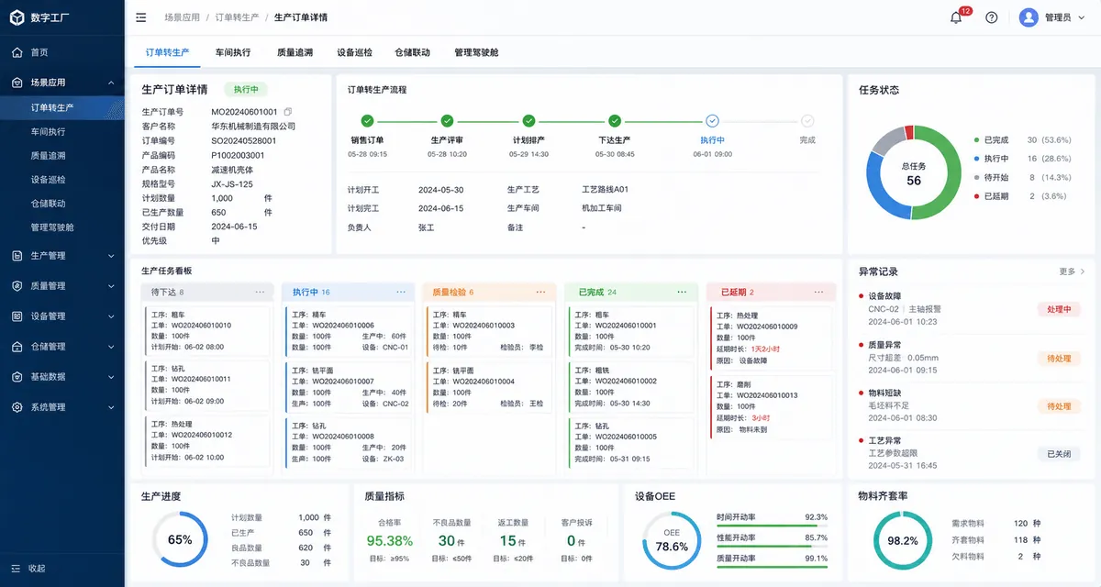
Task: Expand the 生产管理 menu chevron
Action: pyautogui.click(x=111, y=256)
